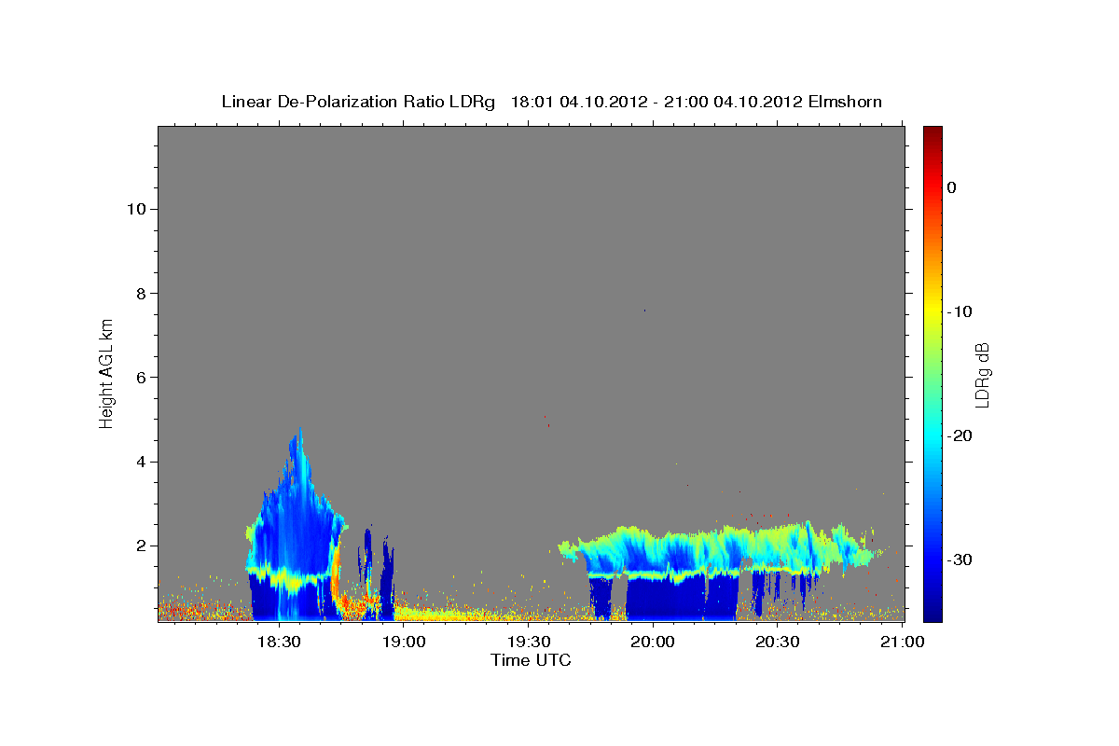Viewport: 1119px width, 746px height.
Task: Click the colorbar value -20
Action: pos(960,435)
